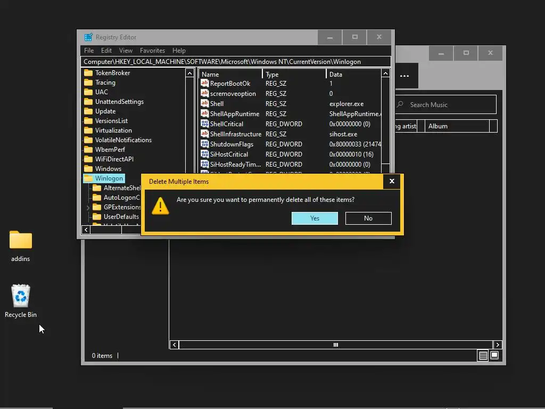The image size is (545, 409).
Task: Click left arrow of Music horizontal scrollbar
Action: click(x=175, y=345)
